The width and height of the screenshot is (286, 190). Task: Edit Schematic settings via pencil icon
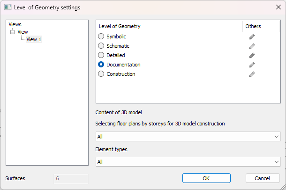tap(252, 46)
